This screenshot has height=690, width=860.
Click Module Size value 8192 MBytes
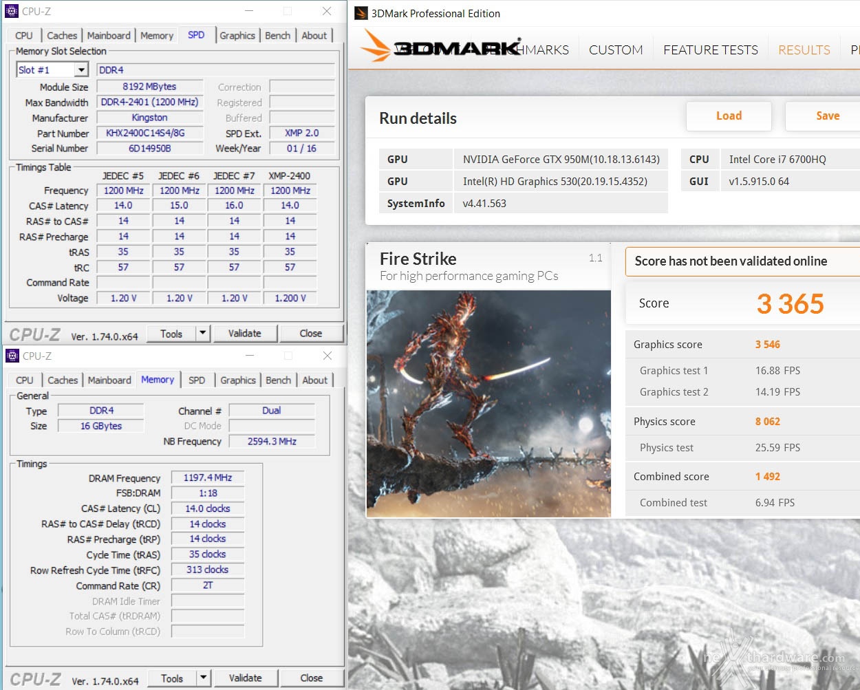pyautogui.click(x=150, y=87)
